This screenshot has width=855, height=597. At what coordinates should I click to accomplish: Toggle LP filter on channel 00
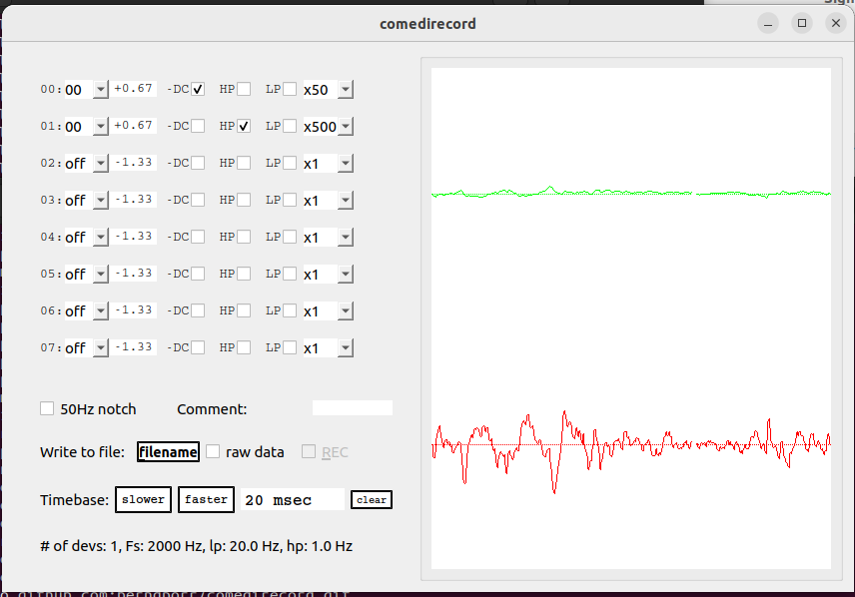(x=290, y=90)
